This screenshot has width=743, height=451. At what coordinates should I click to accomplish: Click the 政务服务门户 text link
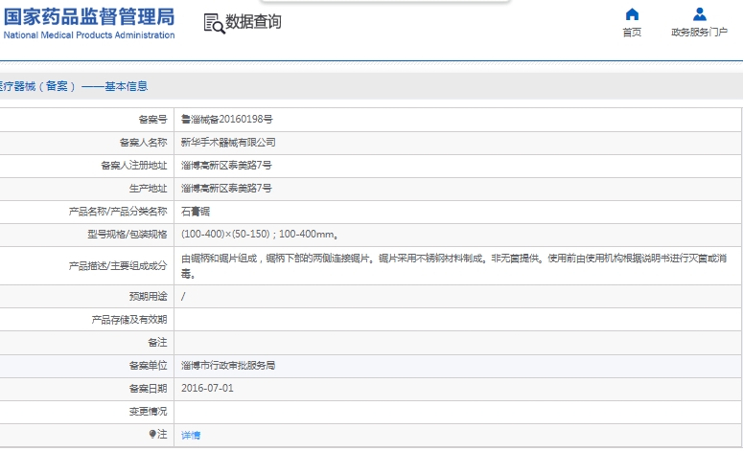700,33
